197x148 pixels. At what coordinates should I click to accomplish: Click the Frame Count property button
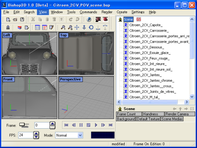coord(129,114)
